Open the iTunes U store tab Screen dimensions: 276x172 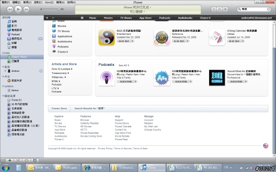click(x=205, y=18)
